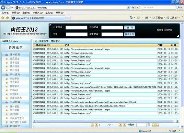Open the address bar history dropdown
The height and width of the screenshot is (133, 184).
[x=128, y=8]
